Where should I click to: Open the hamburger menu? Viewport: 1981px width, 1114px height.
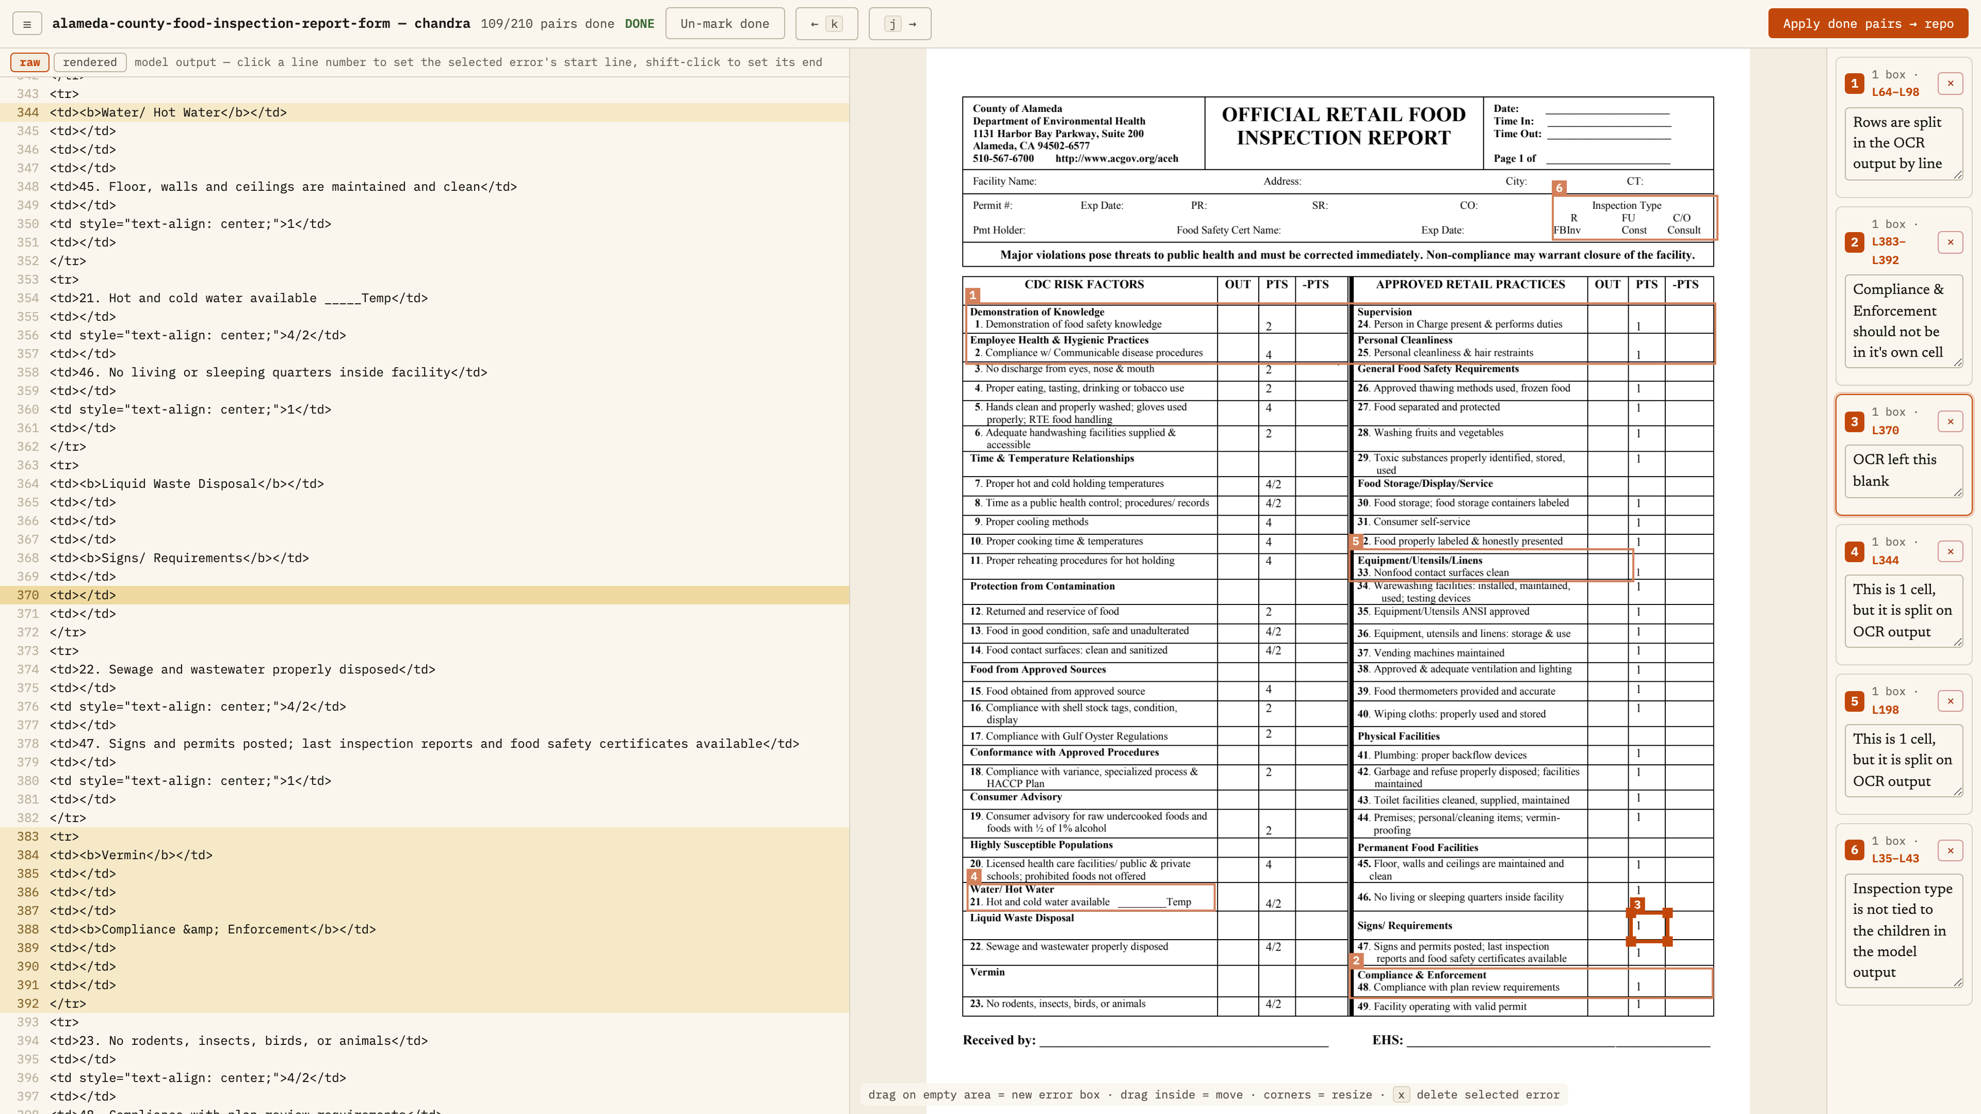point(27,24)
